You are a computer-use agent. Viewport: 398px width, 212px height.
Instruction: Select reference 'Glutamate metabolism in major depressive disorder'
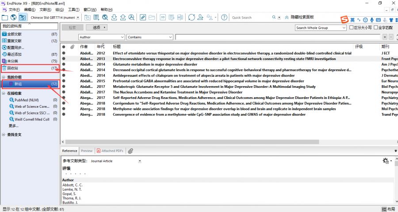click(155, 64)
